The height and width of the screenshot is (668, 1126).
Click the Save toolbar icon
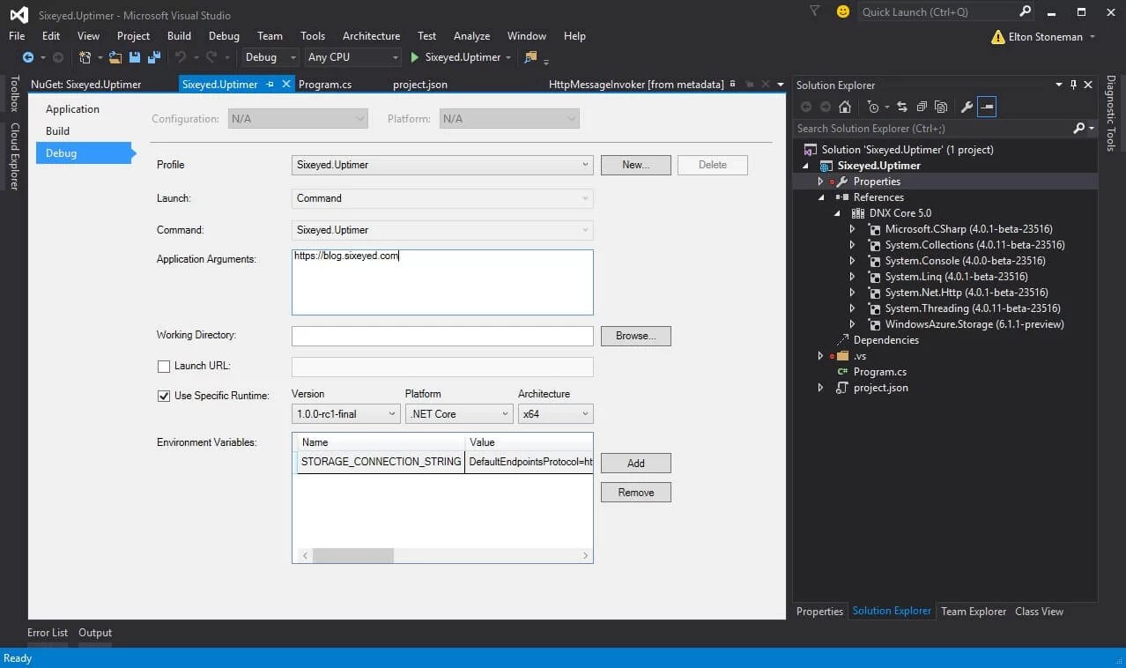(x=135, y=57)
